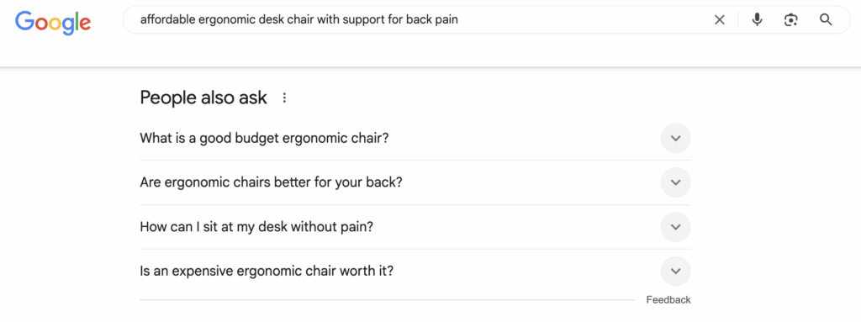The height and width of the screenshot is (322, 861).
Task: Expand chevron for good budget ergonomic chair
Action: [676, 138]
